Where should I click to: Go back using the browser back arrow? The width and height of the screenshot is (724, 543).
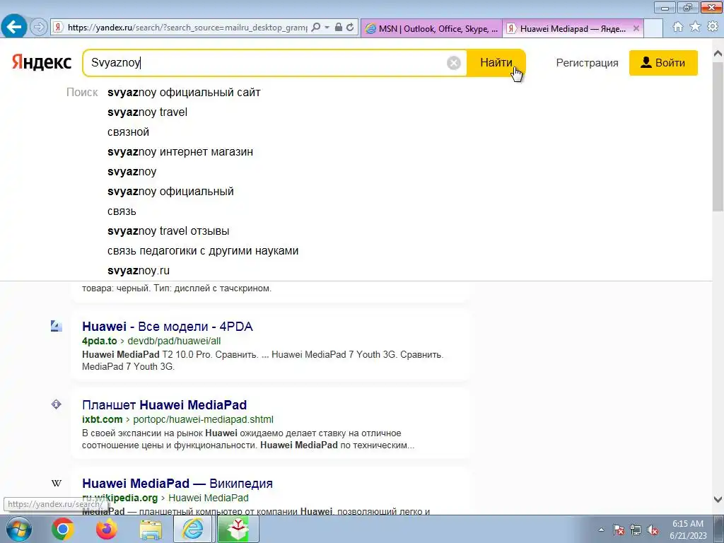click(14, 27)
